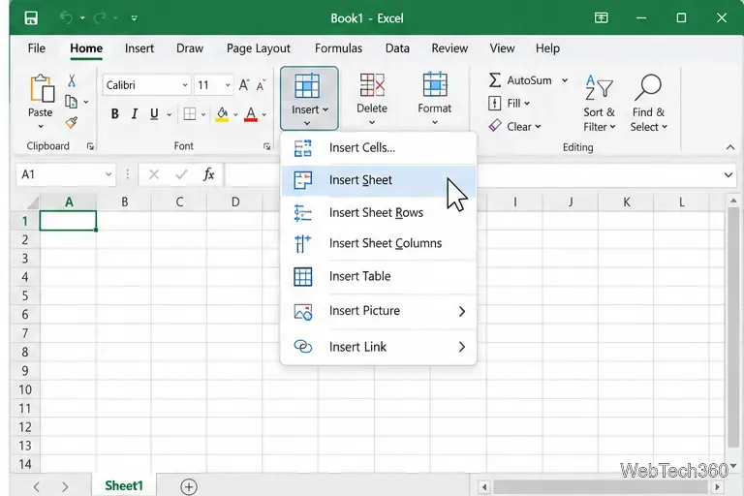Open the Review tab
Screen dimensions: 744x496
point(449,48)
